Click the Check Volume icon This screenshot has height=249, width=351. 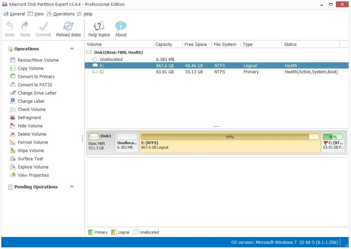(x=13, y=109)
